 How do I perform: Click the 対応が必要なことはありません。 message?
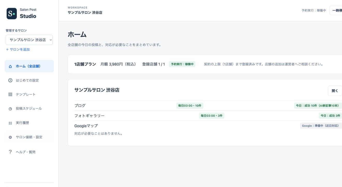pyautogui.click(x=98, y=134)
